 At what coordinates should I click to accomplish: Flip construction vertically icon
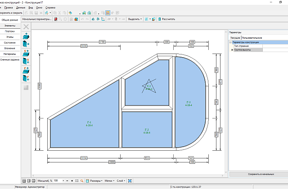[x=98, y=19]
